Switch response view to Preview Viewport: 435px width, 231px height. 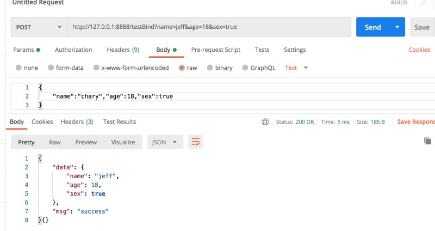coord(86,142)
